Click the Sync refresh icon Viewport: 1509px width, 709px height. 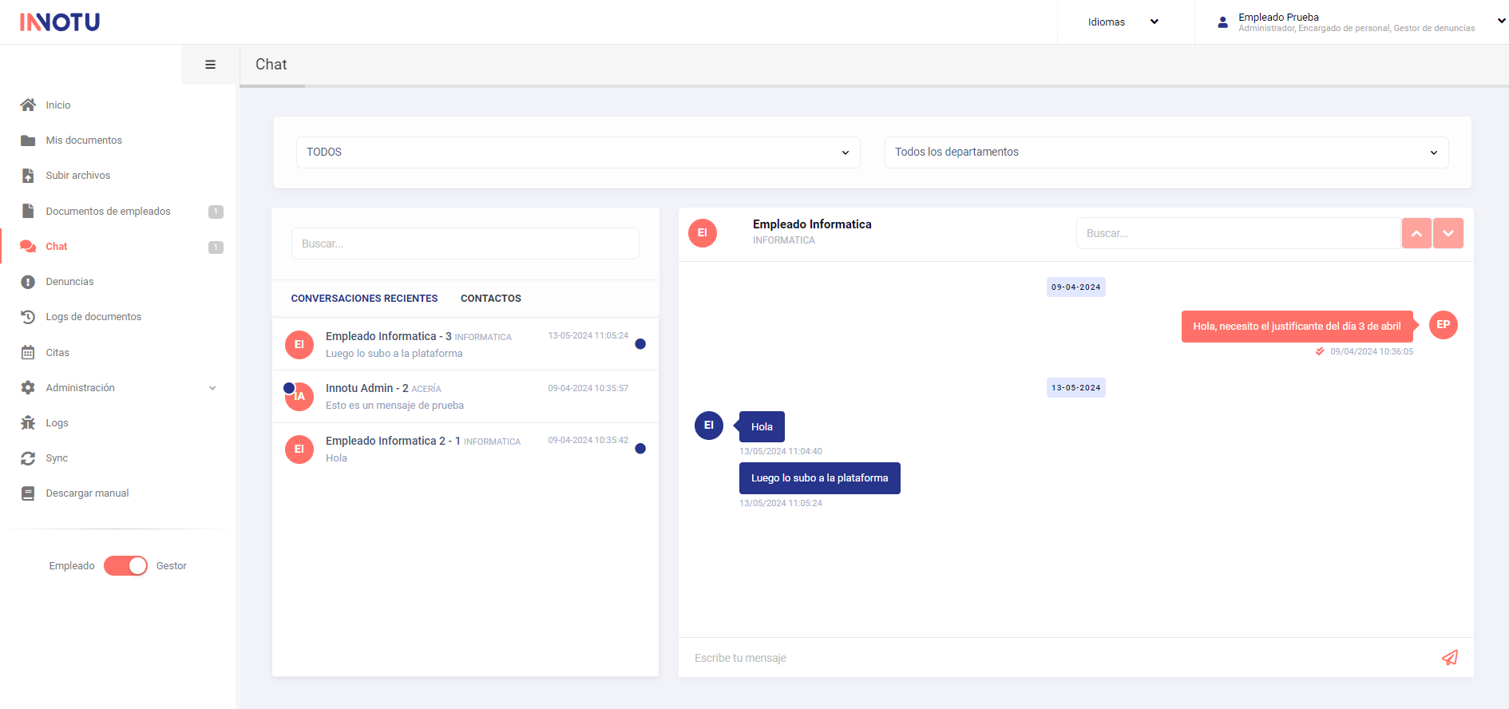pos(28,458)
